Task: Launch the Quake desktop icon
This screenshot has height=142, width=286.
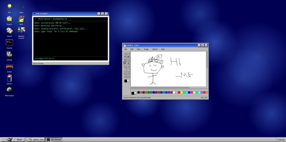Action: click(x=21, y=8)
